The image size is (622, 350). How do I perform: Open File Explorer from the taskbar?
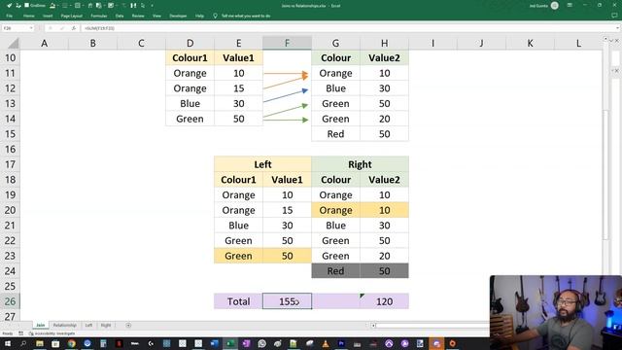pos(39,343)
